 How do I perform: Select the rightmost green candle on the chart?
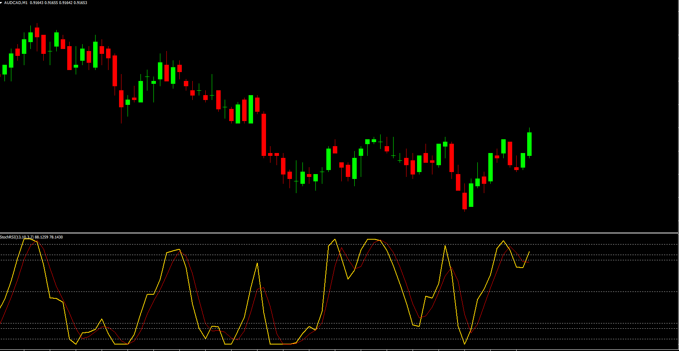coord(529,145)
